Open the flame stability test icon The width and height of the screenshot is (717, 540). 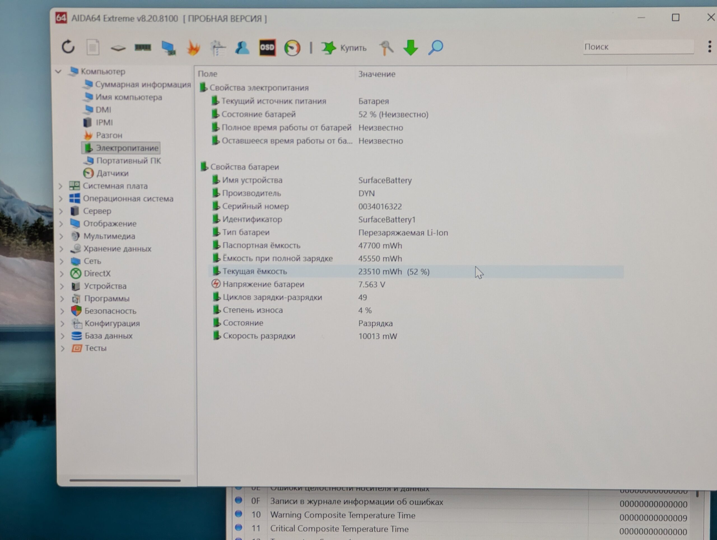(193, 48)
